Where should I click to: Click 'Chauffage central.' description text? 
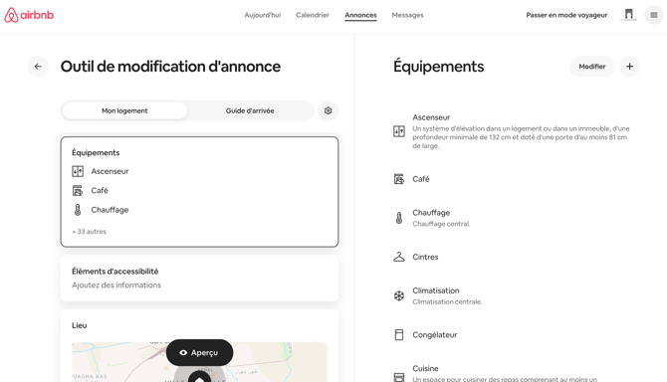(x=441, y=224)
